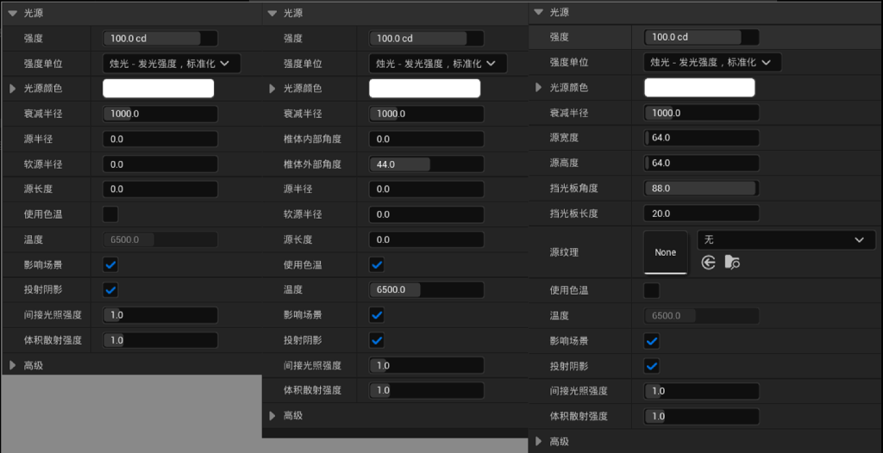Uncheck 使用色温 in the middle spotlight panel
Viewport: 883px width, 453px height.
click(377, 264)
